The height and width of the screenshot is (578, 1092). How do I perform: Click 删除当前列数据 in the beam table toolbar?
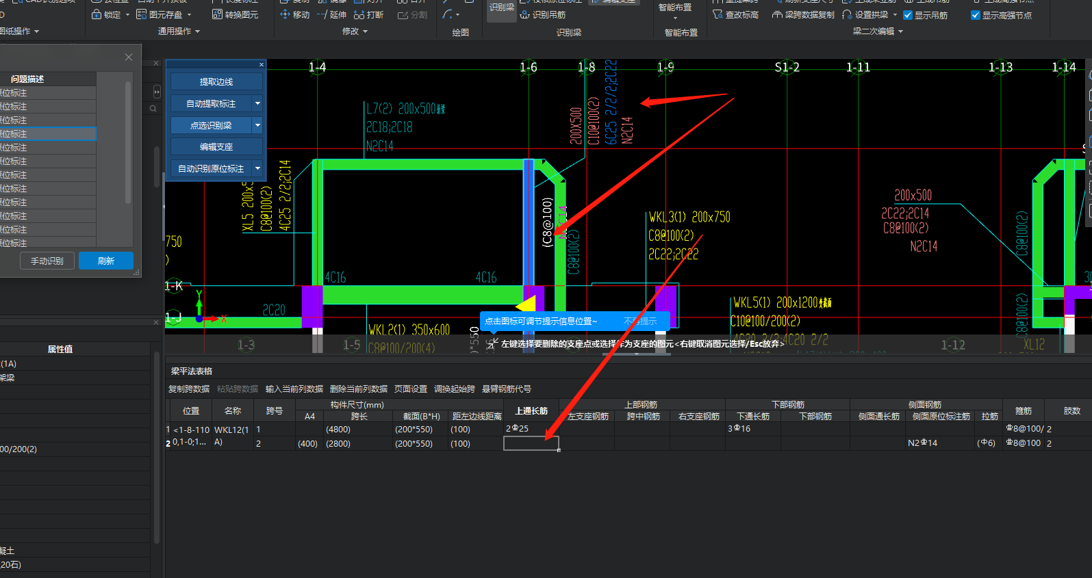tap(359, 389)
